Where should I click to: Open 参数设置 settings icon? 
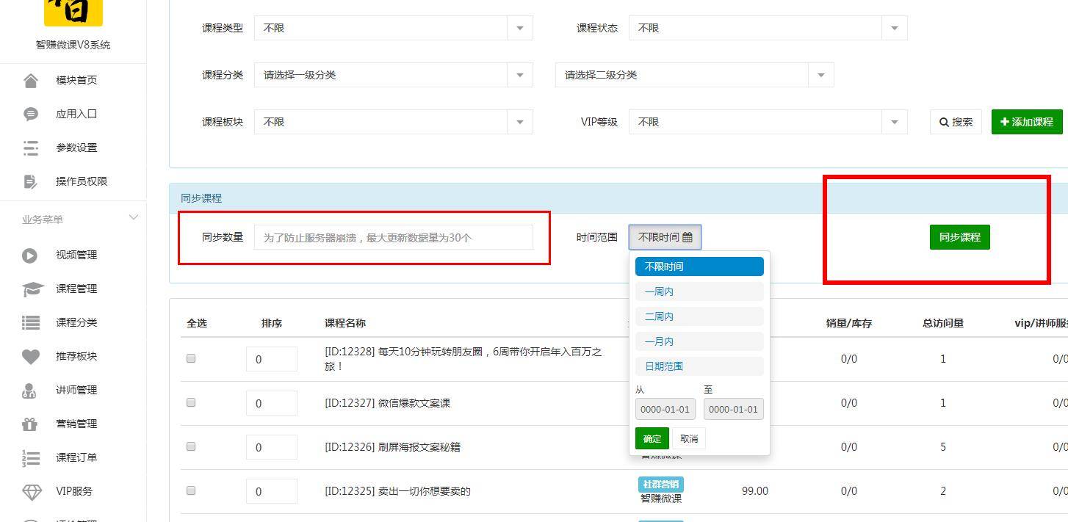(31, 148)
